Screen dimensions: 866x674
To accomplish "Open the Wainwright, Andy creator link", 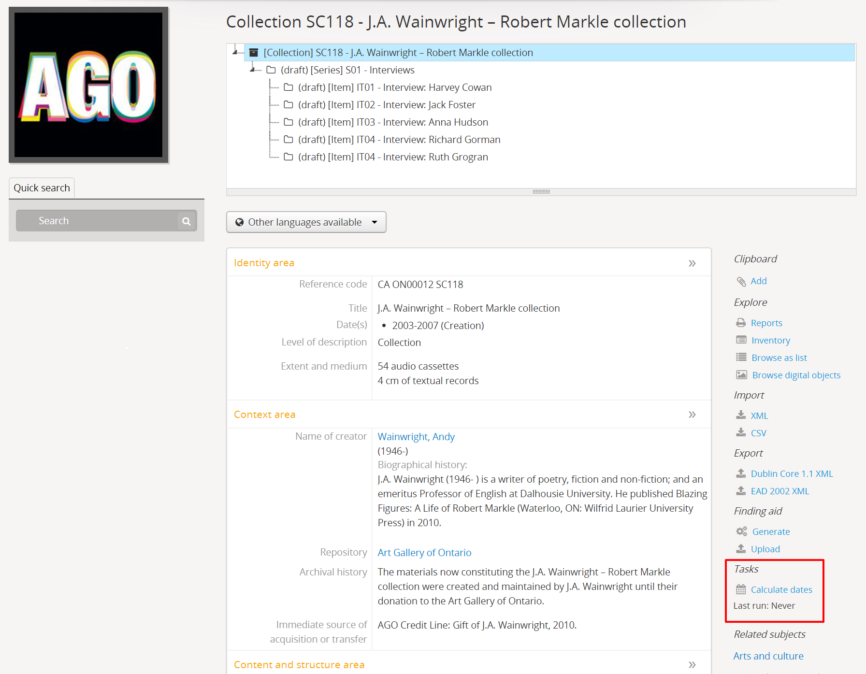I will (x=416, y=437).
